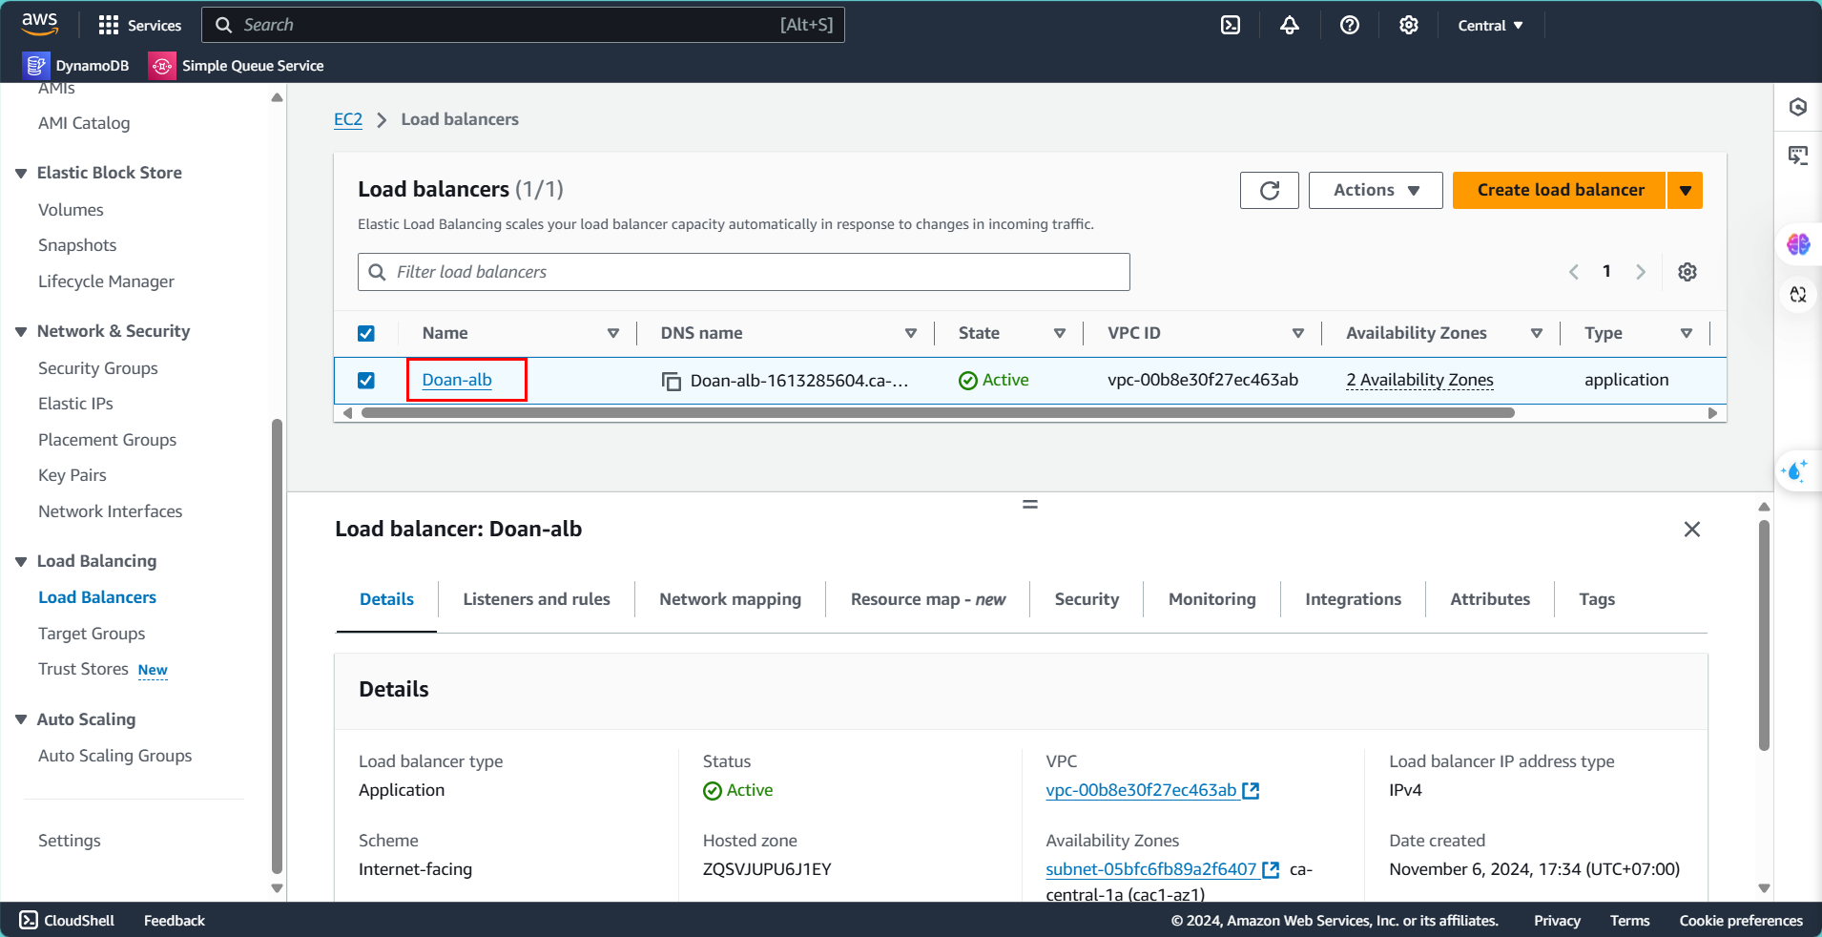Screen dimensions: 1822x937
Task: Click the table horizontal scrollbar
Action: point(938,413)
